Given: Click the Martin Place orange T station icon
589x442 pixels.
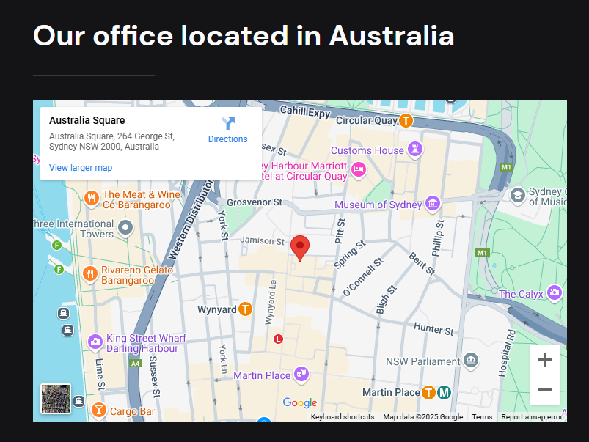Looking at the screenshot, I should (428, 393).
